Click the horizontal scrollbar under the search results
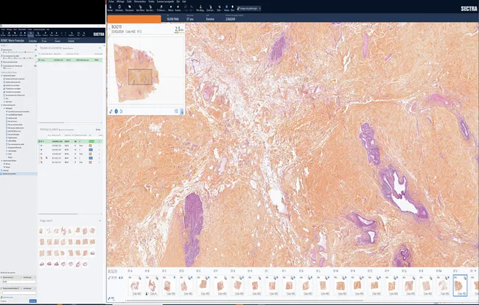This screenshot has width=479, height=305. coord(51,123)
